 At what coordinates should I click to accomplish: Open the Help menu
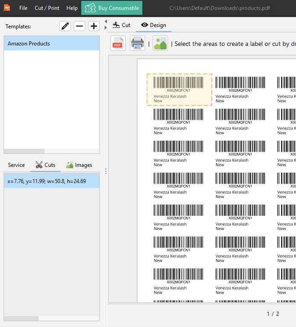tap(72, 8)
